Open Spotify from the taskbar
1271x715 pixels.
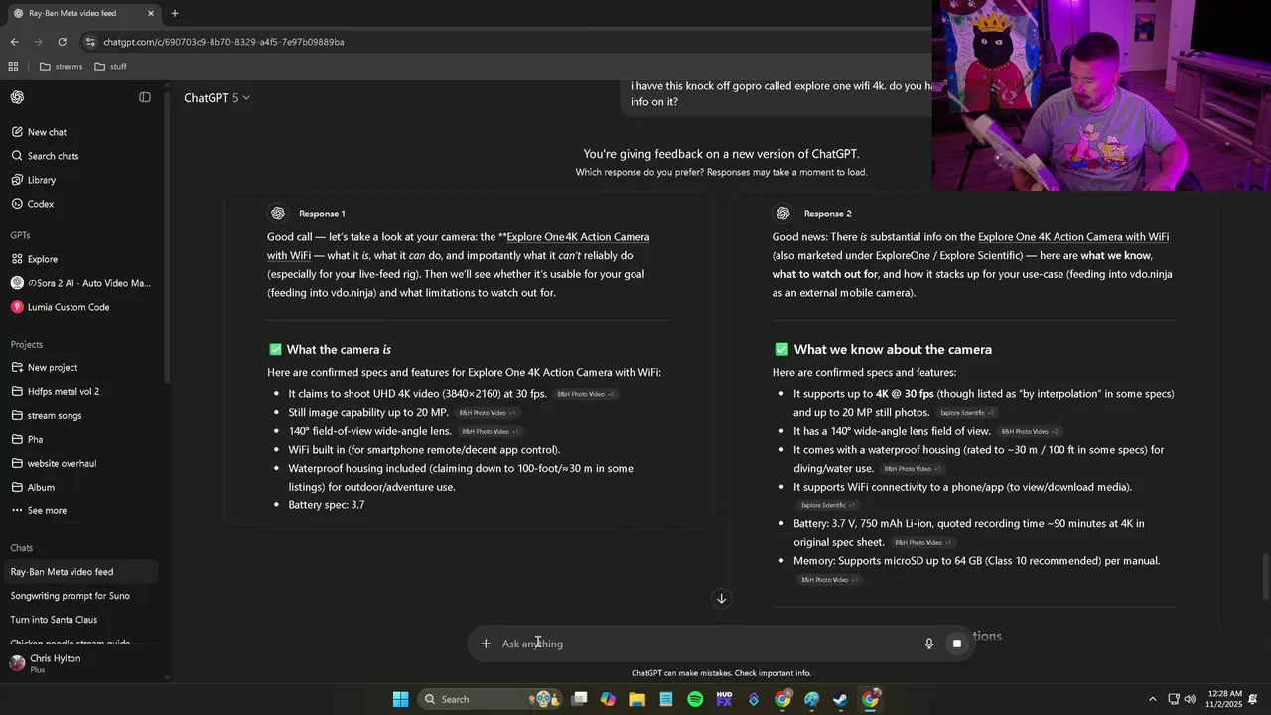click(695, 699)
